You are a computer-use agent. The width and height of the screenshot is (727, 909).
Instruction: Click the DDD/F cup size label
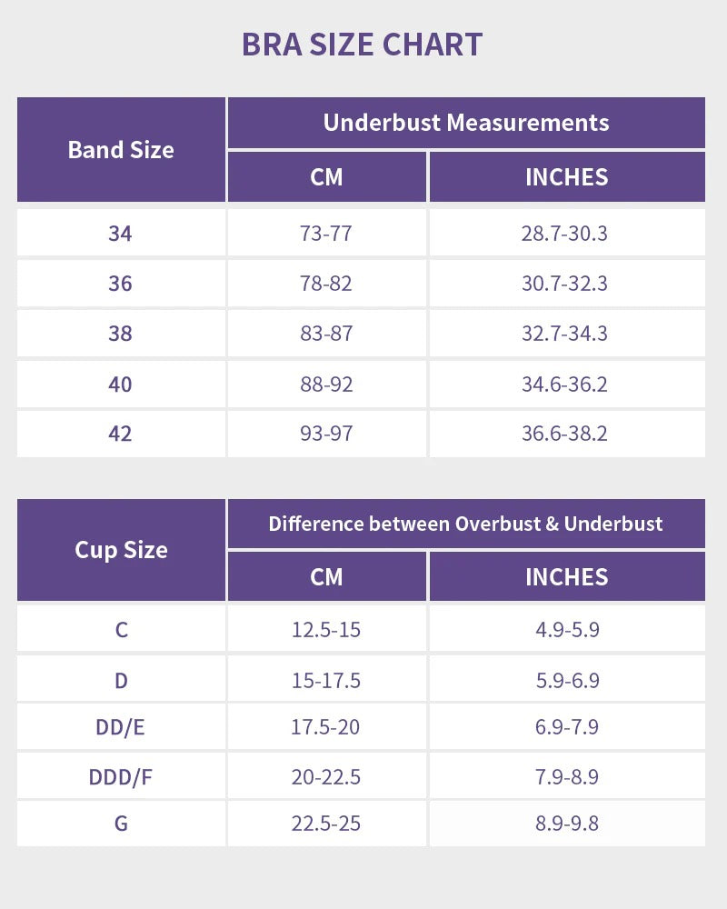[121, 777]
